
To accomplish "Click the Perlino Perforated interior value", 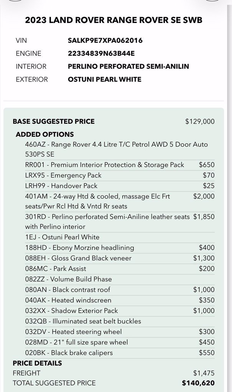I will click(128, 67).
